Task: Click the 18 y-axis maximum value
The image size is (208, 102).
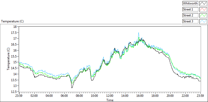Action: 15,27
